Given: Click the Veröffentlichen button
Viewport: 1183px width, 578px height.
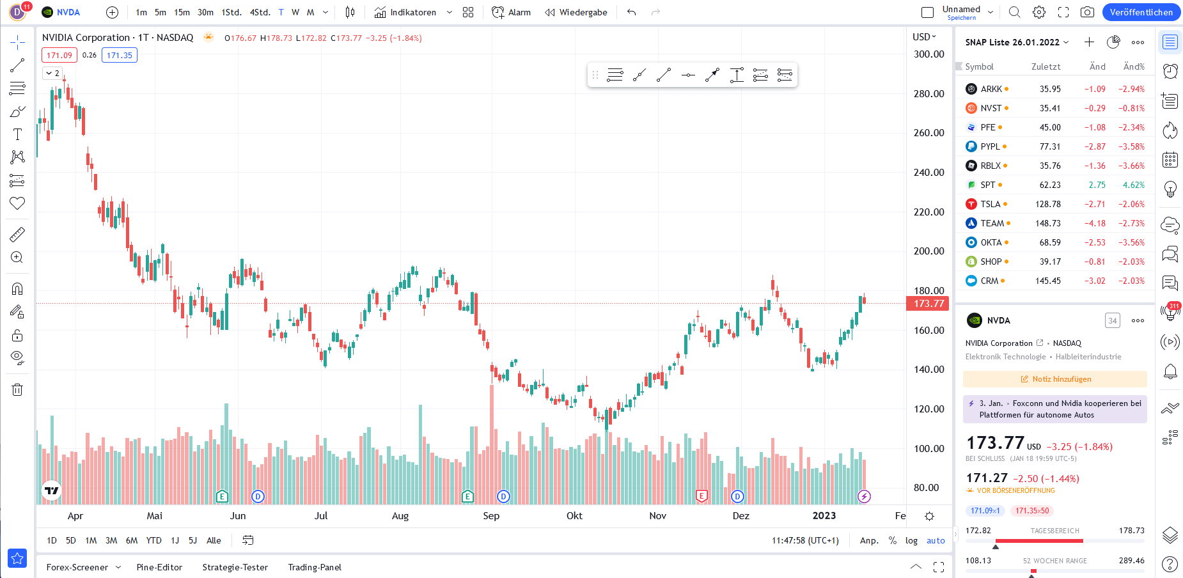Looking at the screenshot, I should pos(1141,12).
